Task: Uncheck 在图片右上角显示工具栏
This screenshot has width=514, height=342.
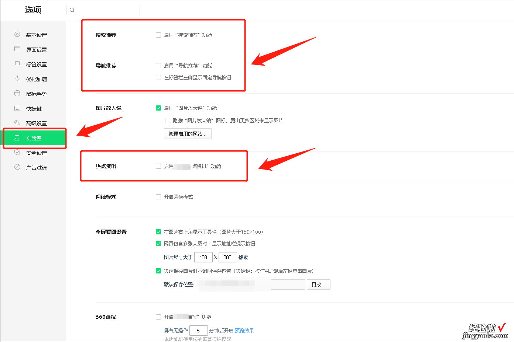Action: pyautogui.click(x=158, y=232)
